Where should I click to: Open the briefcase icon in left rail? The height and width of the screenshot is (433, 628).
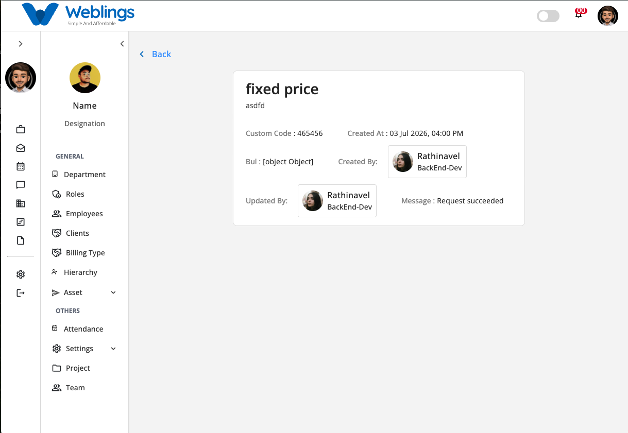(21, 129)
